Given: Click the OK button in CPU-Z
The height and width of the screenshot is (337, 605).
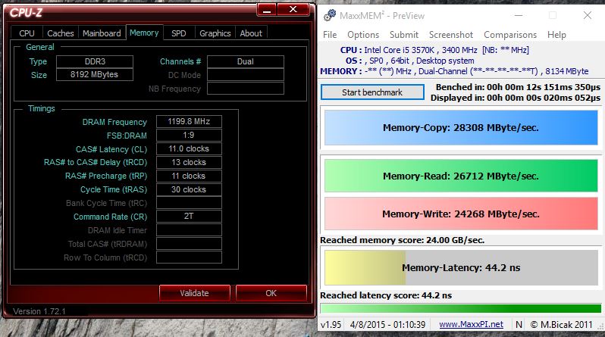Looking at the screenshot, I should point(271,293).
